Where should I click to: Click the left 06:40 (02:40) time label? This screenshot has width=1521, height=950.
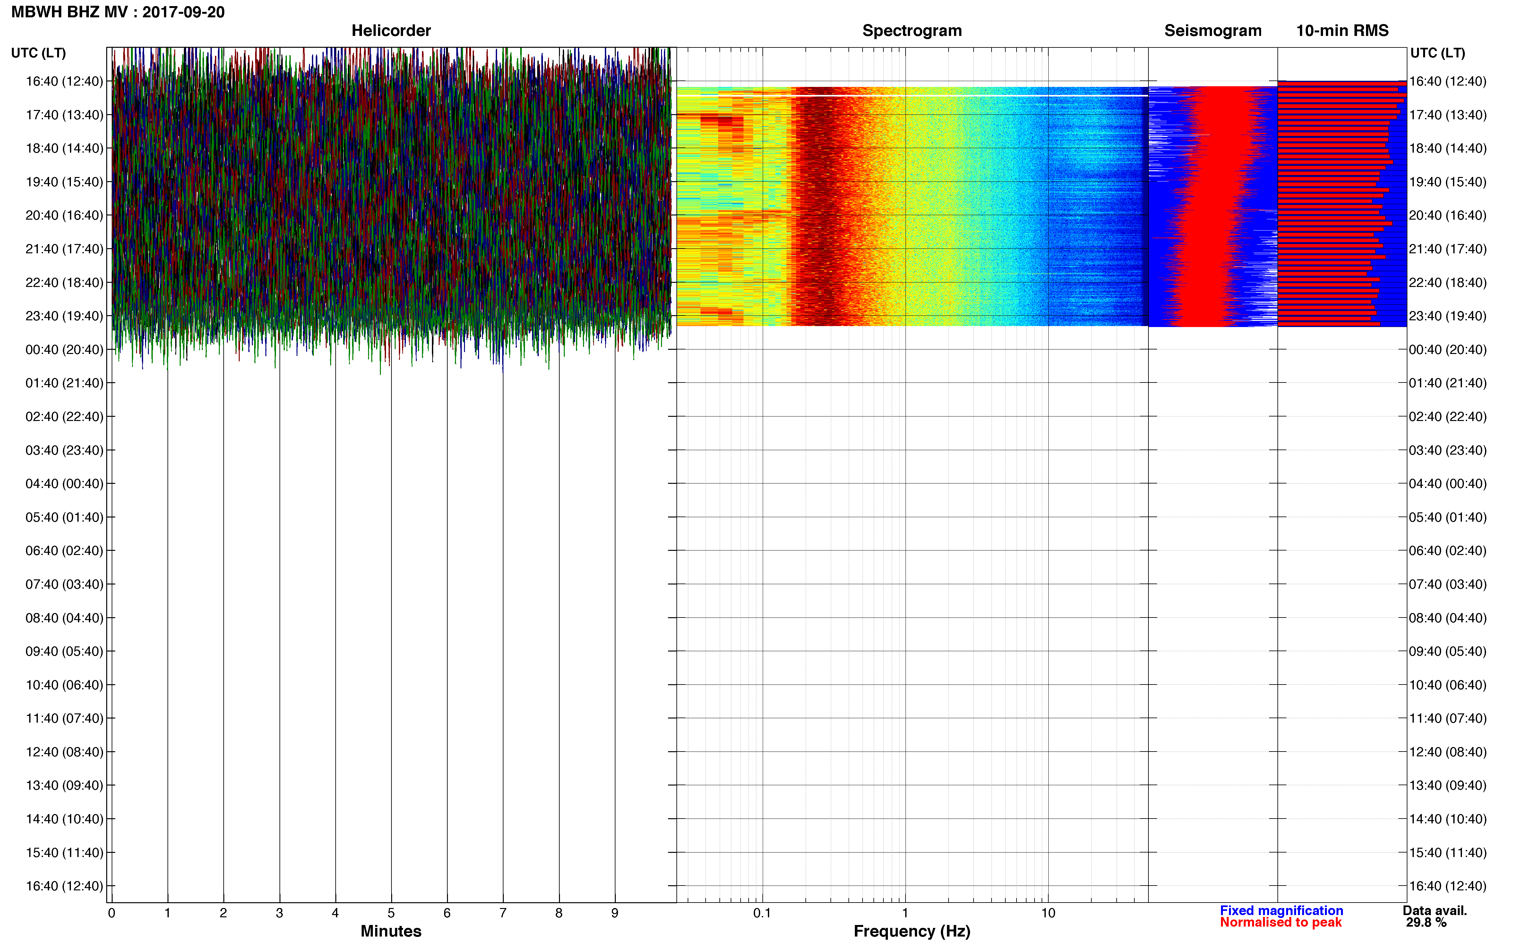[x=64, y=551]
